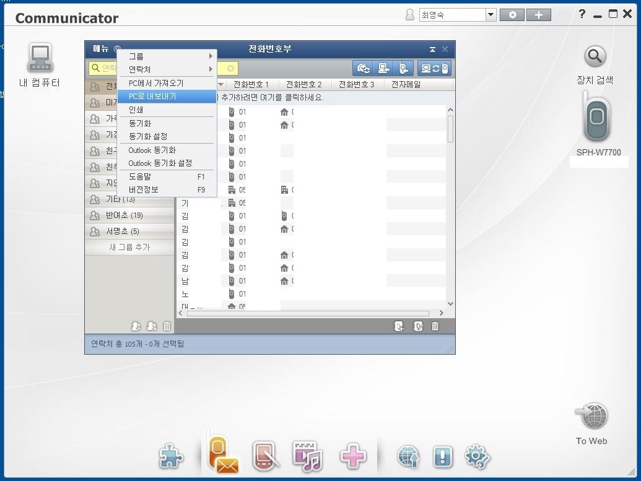Click the contact search input field
The height and width of the screenshot is (481, 641).
tap(164, 68)
